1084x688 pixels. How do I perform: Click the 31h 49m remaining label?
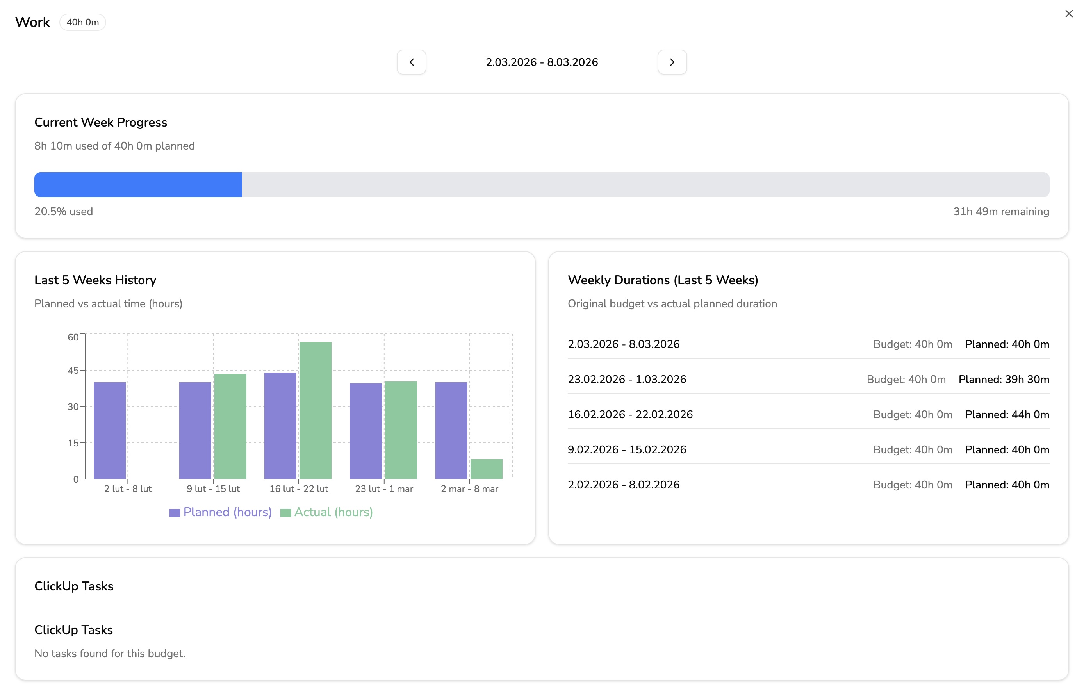[x=1000, y=211]
